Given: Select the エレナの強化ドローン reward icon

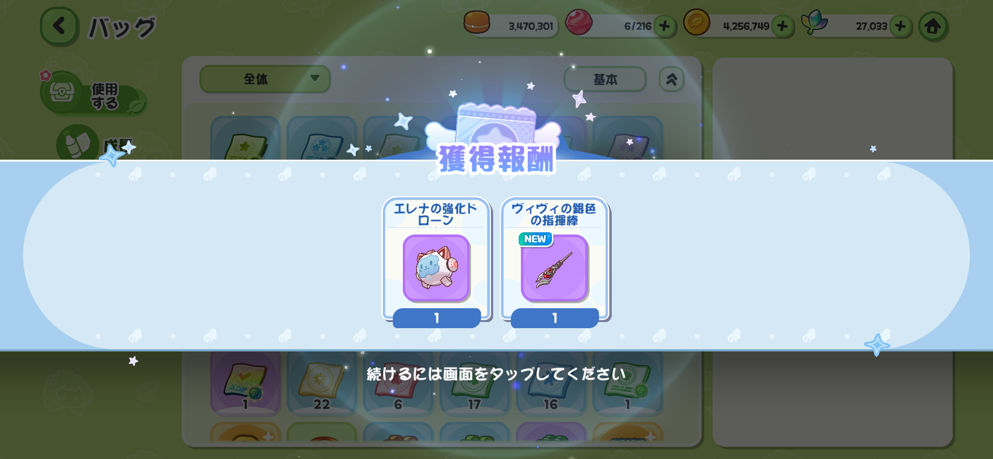Looking at the screenshot, I should (x=436, y=268).
